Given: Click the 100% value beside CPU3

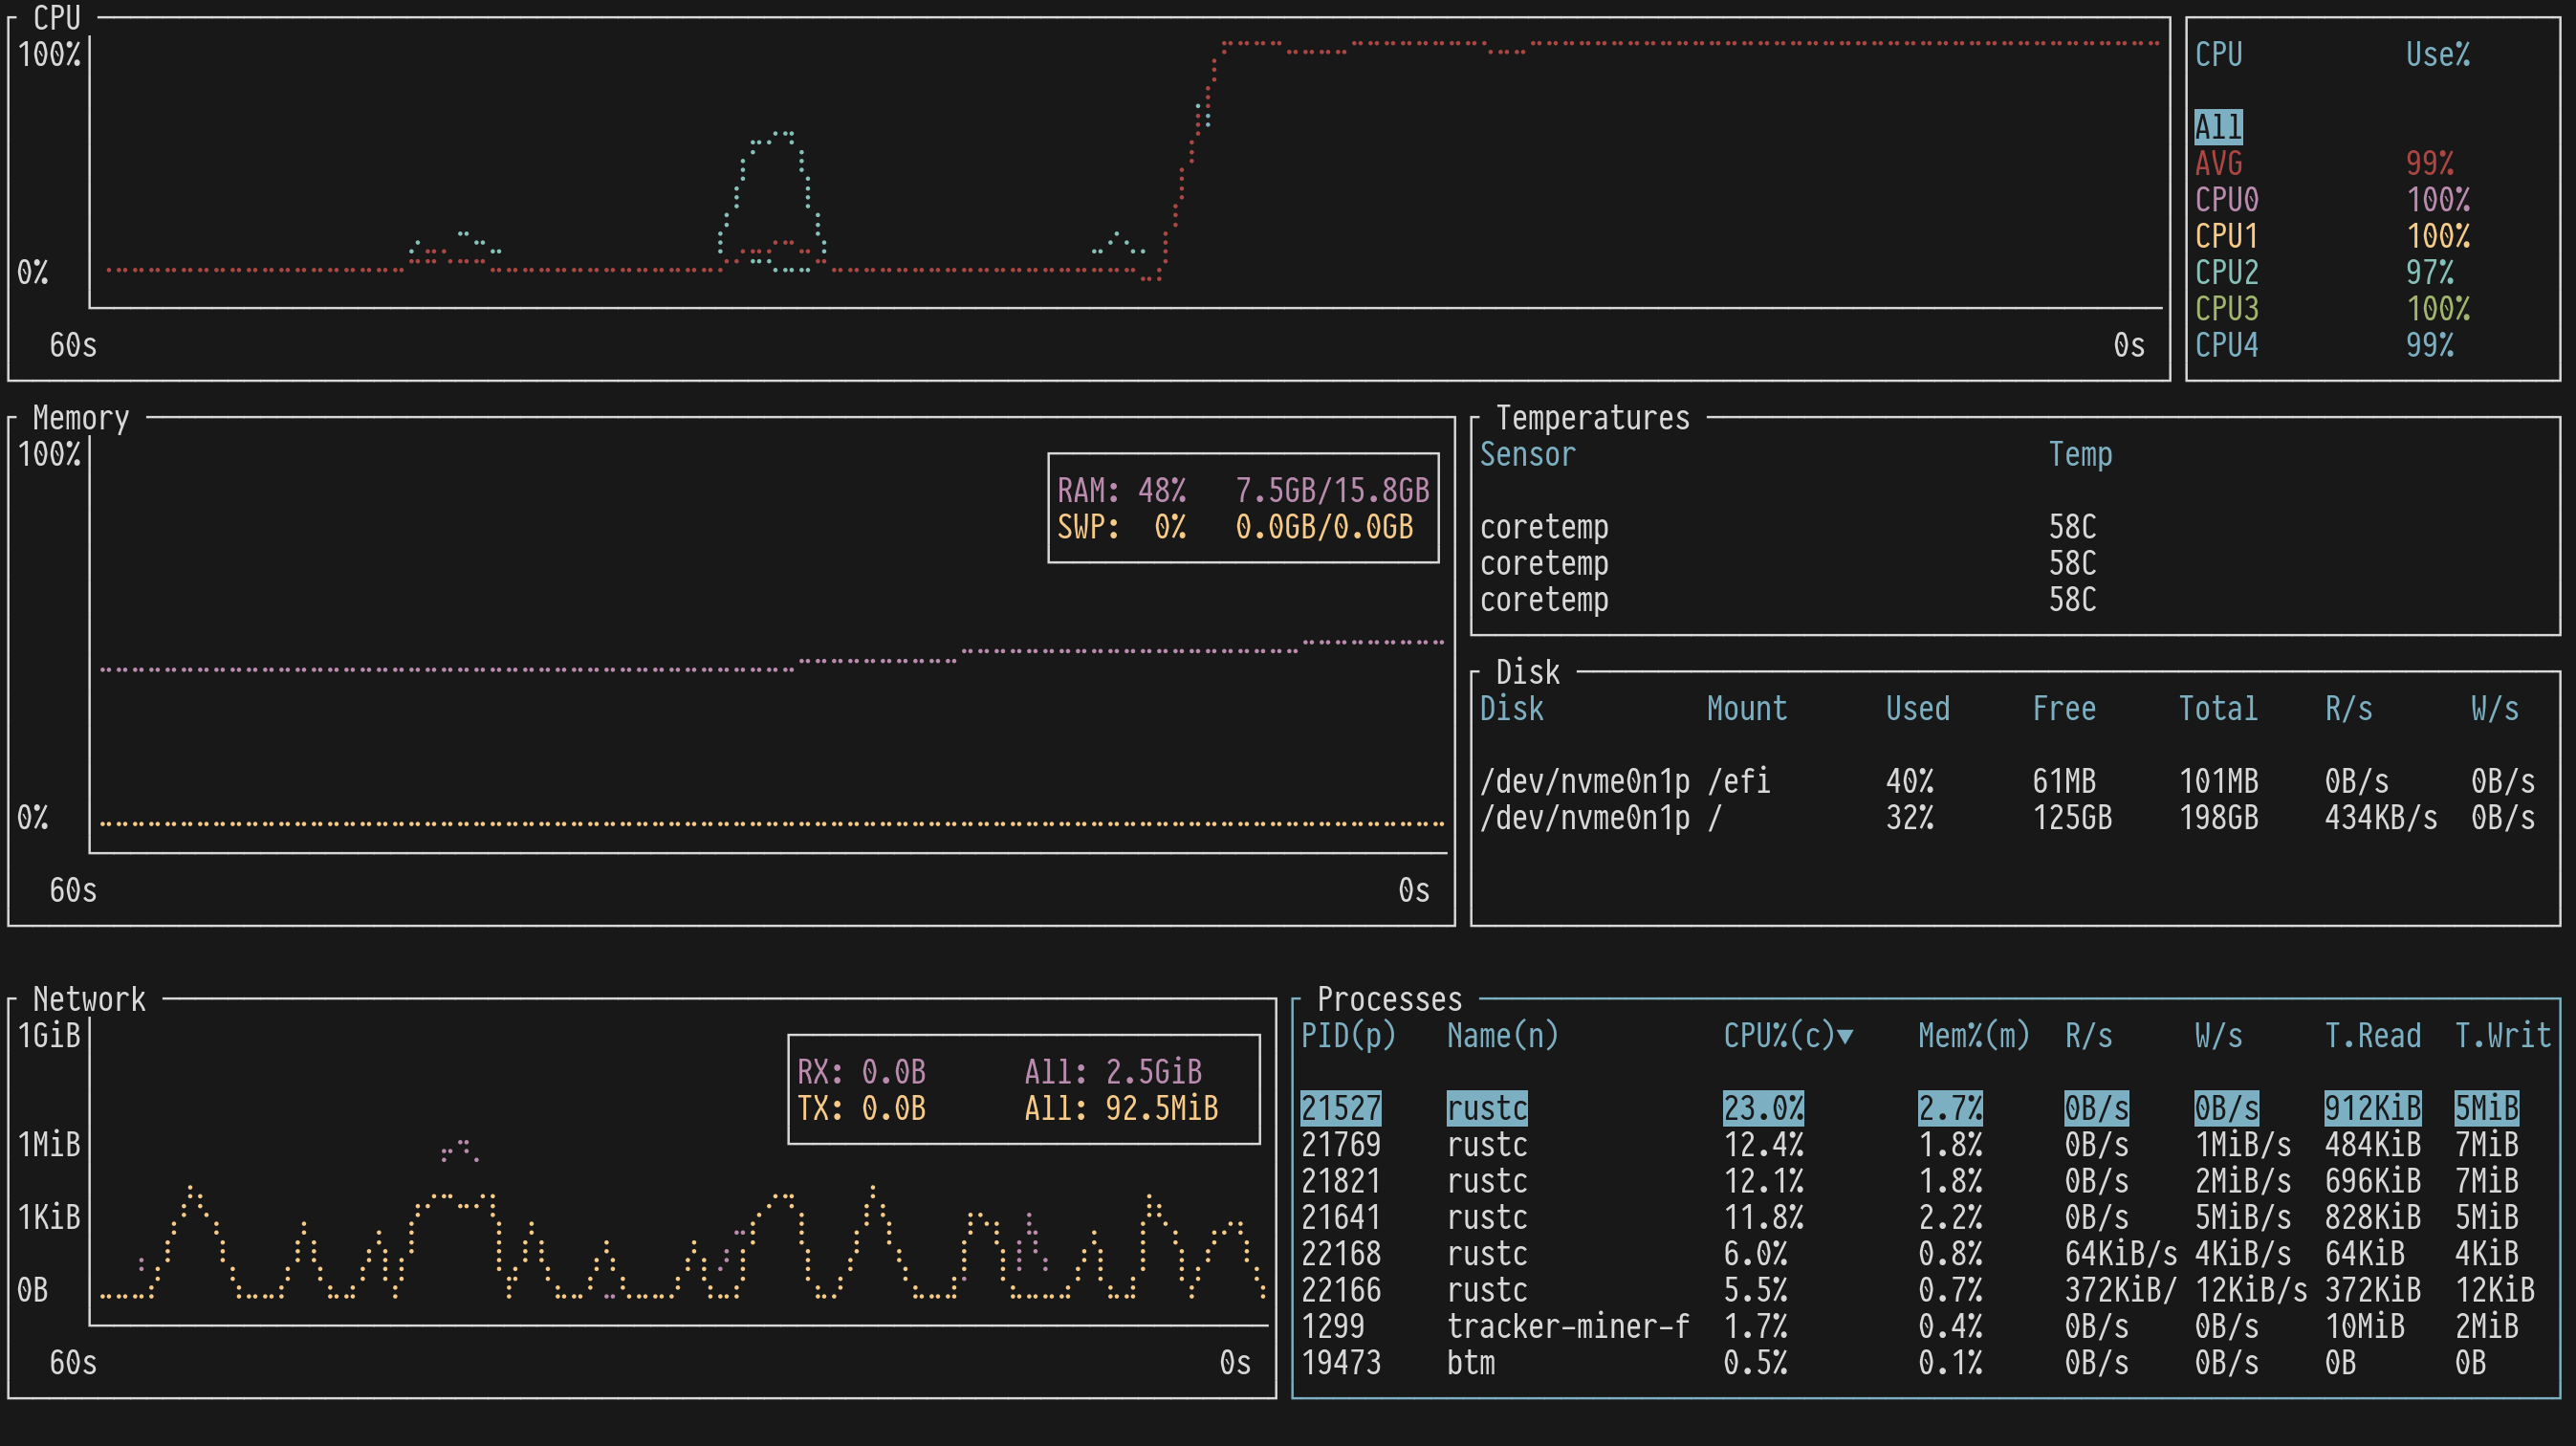Looking at the screenshot, I should [x=2437, y=309].
